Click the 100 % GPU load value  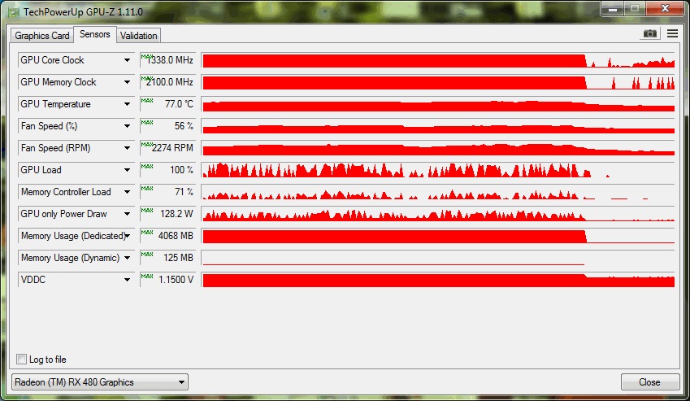167,170
